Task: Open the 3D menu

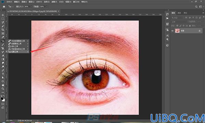Action: [x=61, y=2]
